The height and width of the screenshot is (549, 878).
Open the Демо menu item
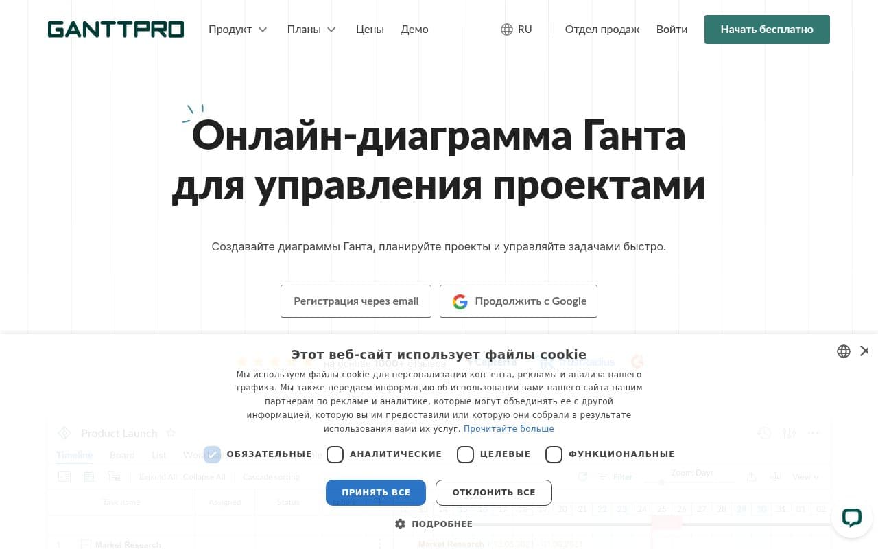414,30
